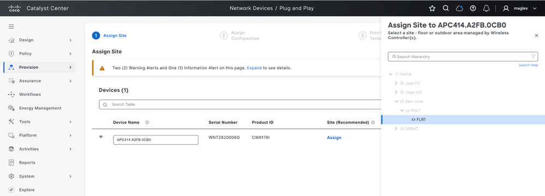Viewport: 545px width, 196px height.
Task: Click the Product ID column header
Action: pyautogui.click(x=263, y=122)
